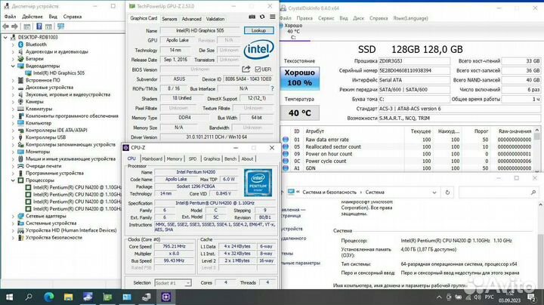Image resolution: width=544 pixels, height=305 pixels.
Task: Select the C: disk status at the top of CrystalDiskInfo
Action: tap(293, 31)
